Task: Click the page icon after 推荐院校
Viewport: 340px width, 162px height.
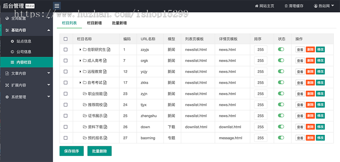Action: pyautogui.click(x=105, y=105)
